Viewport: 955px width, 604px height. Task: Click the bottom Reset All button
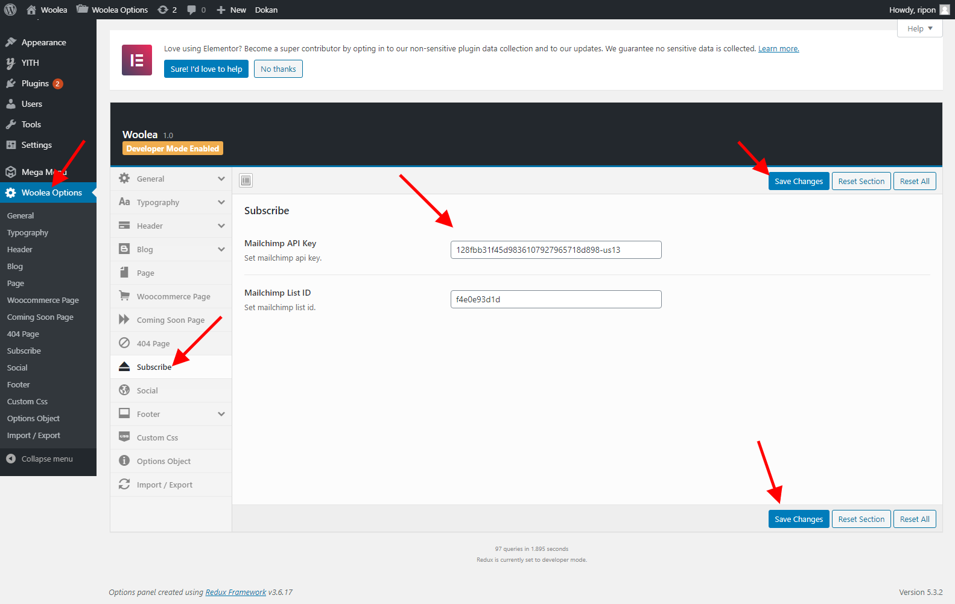pos(915,519)
